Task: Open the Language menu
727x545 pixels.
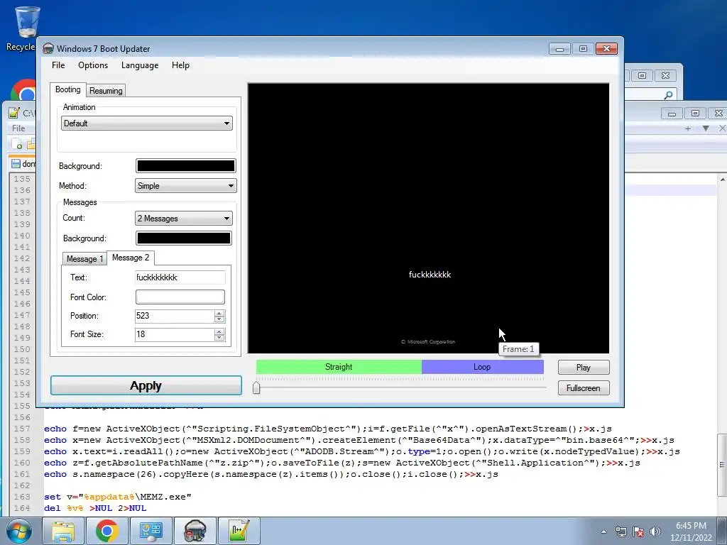Action: (140, 65)
